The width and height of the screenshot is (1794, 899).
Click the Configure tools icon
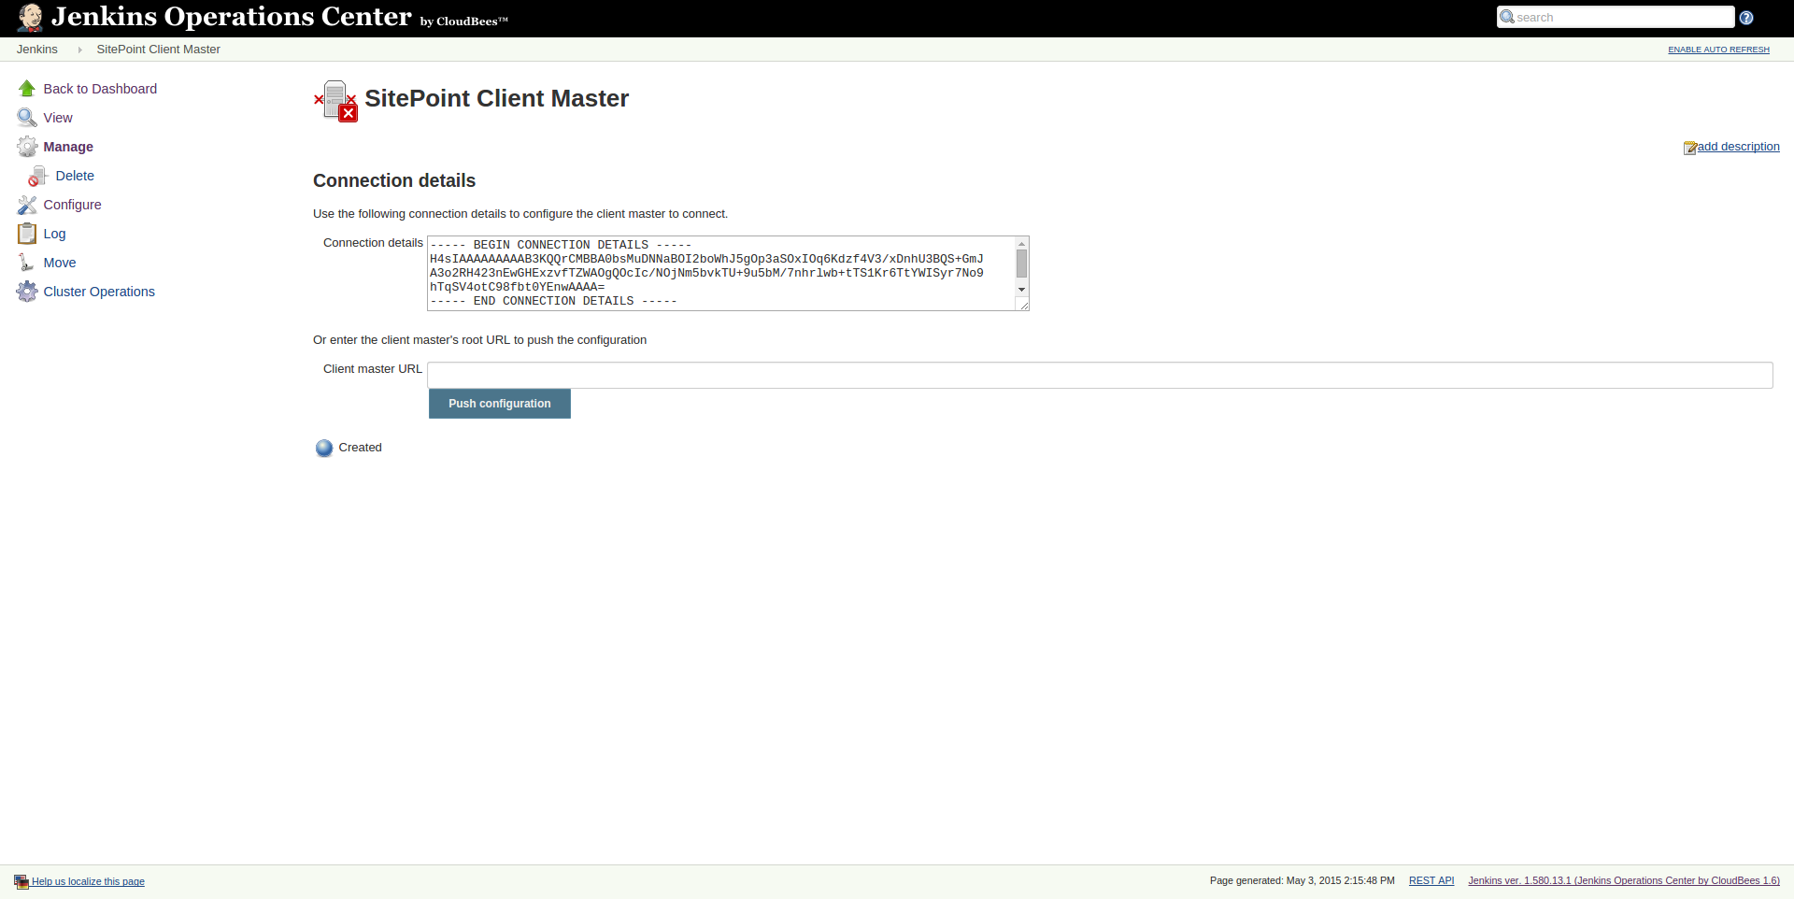point(27,205)
